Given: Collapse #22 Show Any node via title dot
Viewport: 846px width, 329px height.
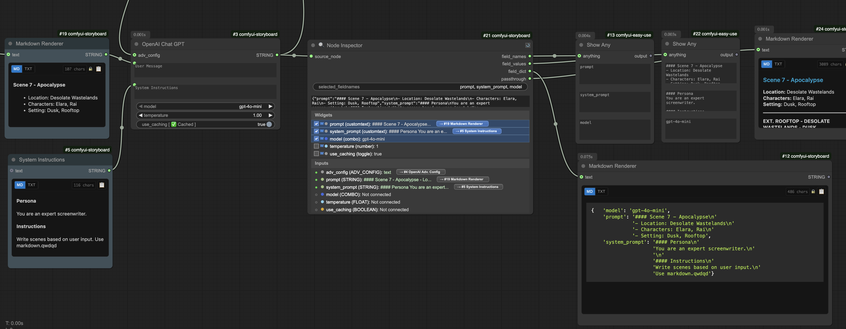Looking at the screenshot, I should click(667, 44).
